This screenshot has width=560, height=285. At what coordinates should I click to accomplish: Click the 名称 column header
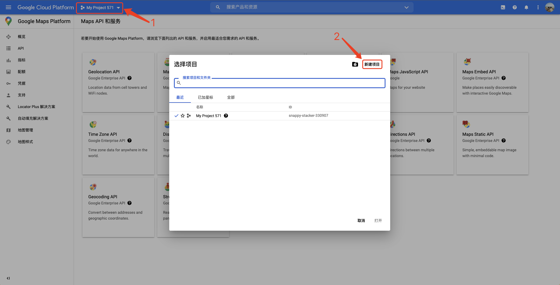(200, 107)
